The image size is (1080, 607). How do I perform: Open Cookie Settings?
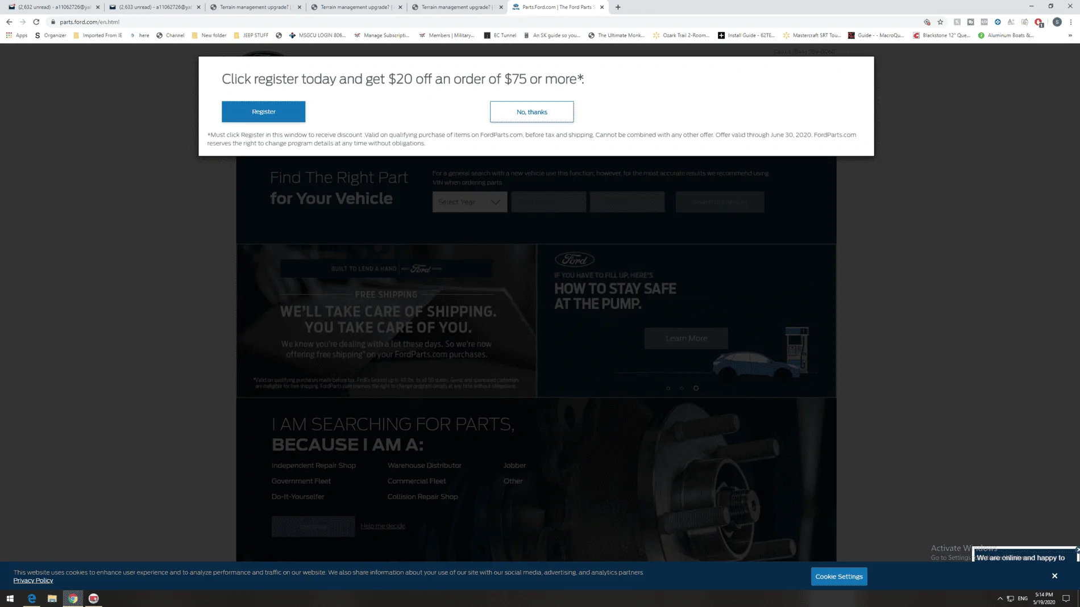(839, 576)
